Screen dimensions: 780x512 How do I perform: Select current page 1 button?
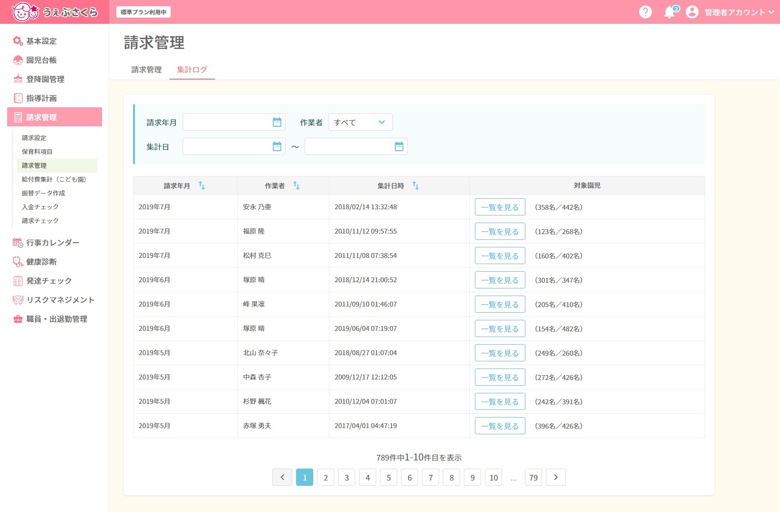pyautogui.click(x=305, y=477)
